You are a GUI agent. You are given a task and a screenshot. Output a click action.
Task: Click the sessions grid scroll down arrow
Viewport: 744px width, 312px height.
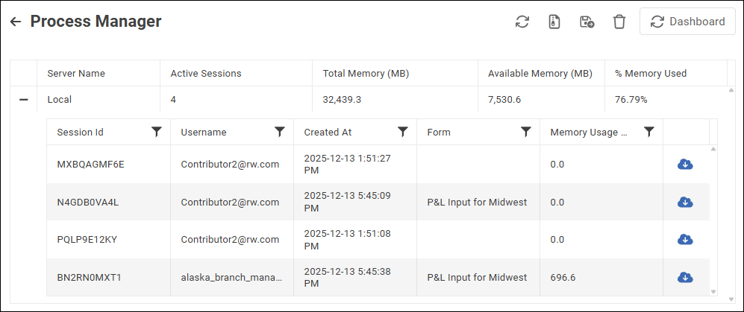(712, 291)
